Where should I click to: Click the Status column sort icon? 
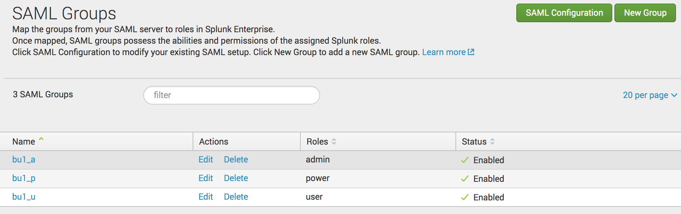[x=492, y=142]
